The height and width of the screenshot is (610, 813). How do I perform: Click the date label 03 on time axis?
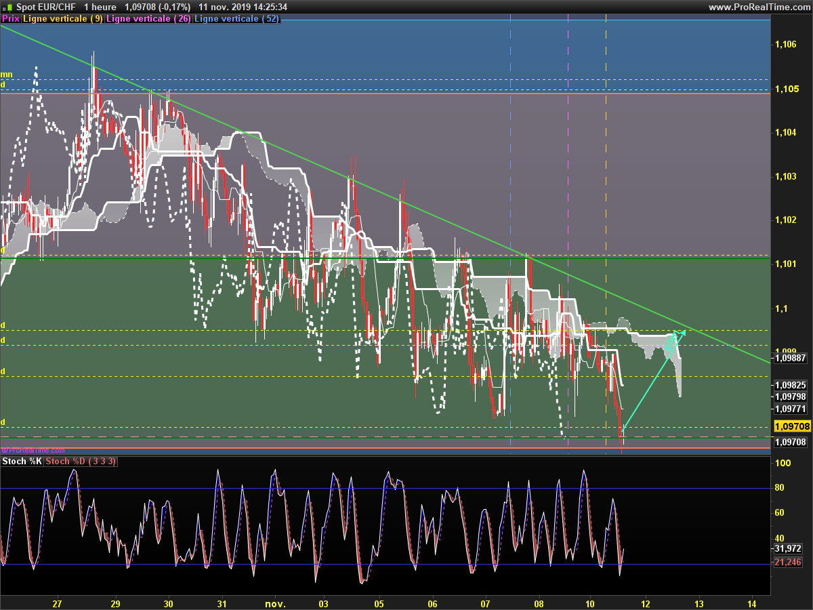[323, 603]
